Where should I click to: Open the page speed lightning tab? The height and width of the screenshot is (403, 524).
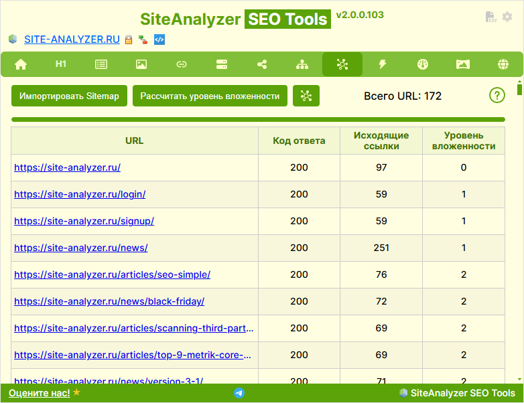(383, 64)
